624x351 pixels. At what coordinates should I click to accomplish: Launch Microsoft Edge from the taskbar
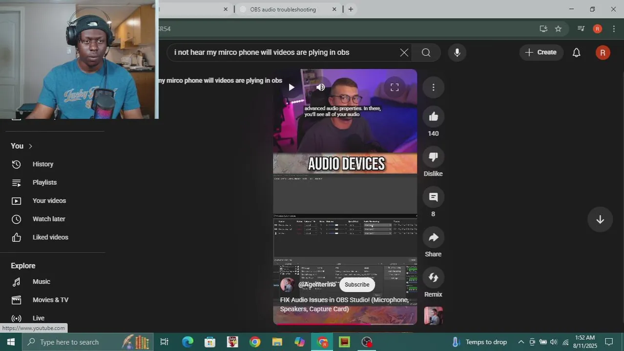187,342
